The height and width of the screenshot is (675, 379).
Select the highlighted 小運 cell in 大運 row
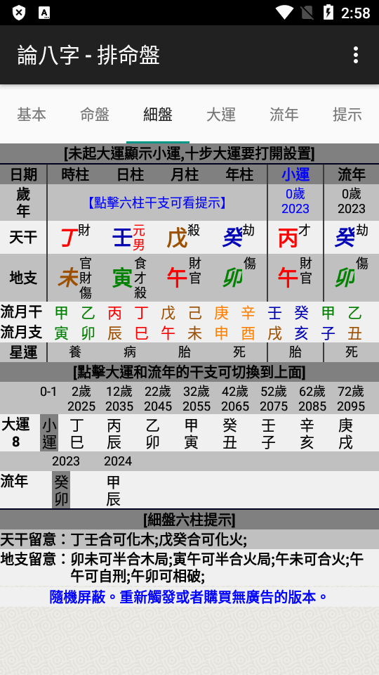pyautogui.click(x=49, y=433)
